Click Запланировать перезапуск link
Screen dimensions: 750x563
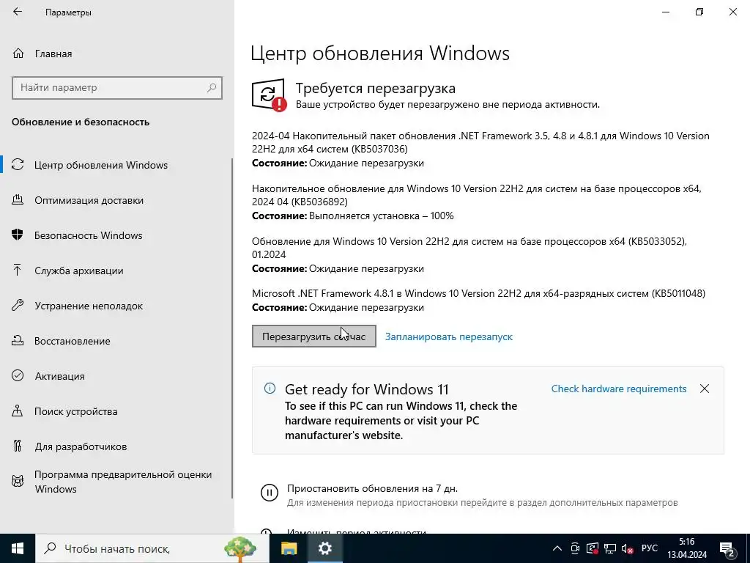[x=449, y=336]
